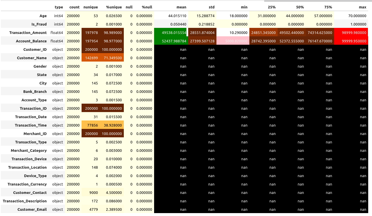Click the 'Transaction_Time' row label
The image size is (372, 216).
pos(31,125)
